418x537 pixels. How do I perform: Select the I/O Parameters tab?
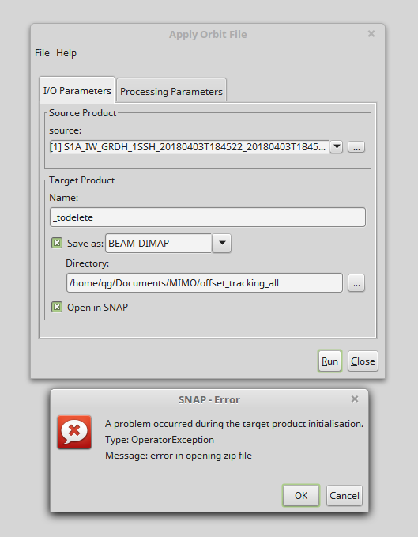[77, 90]
